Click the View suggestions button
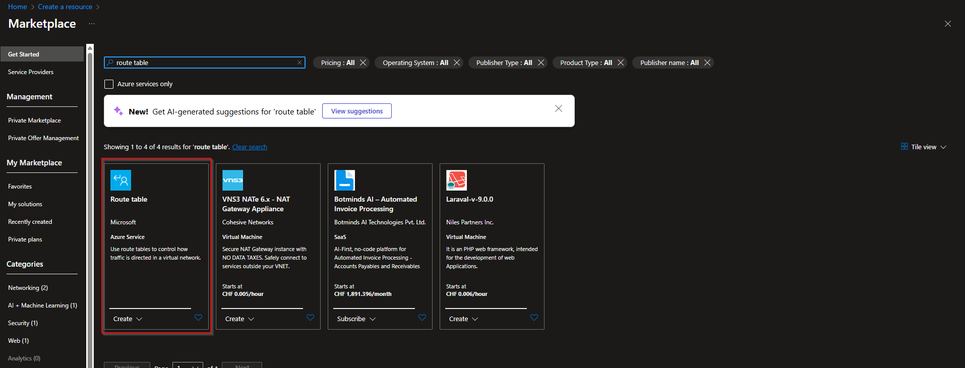The image size is (965, 368). coord(357,111)
